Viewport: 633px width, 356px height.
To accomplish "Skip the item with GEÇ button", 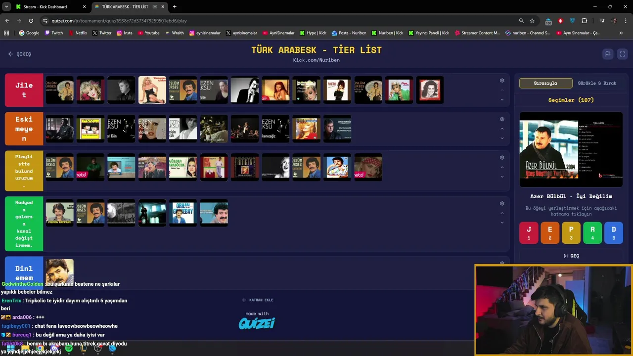I will [571, 256].
